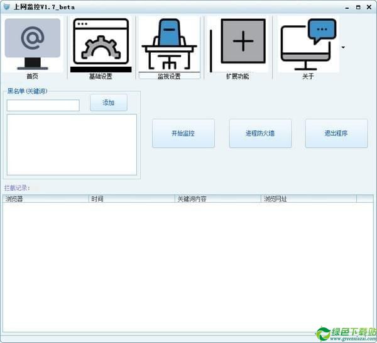
Task: Open the 关于 chat monitor icon
Action: (x=309, y=45)
